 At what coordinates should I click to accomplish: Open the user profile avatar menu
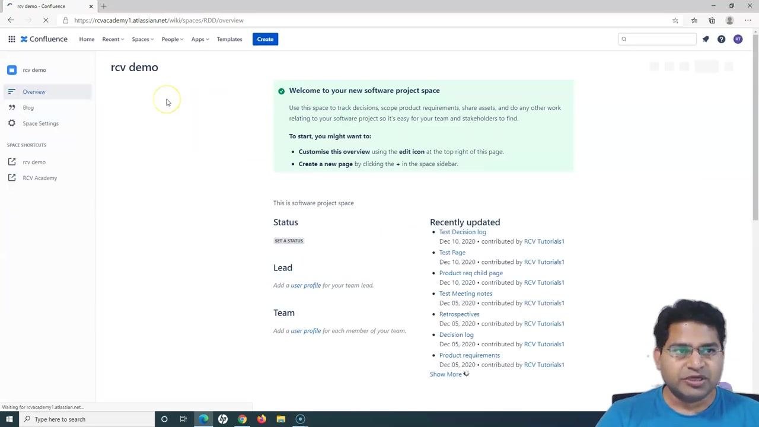pyautogui.click(x=738, y=39)
